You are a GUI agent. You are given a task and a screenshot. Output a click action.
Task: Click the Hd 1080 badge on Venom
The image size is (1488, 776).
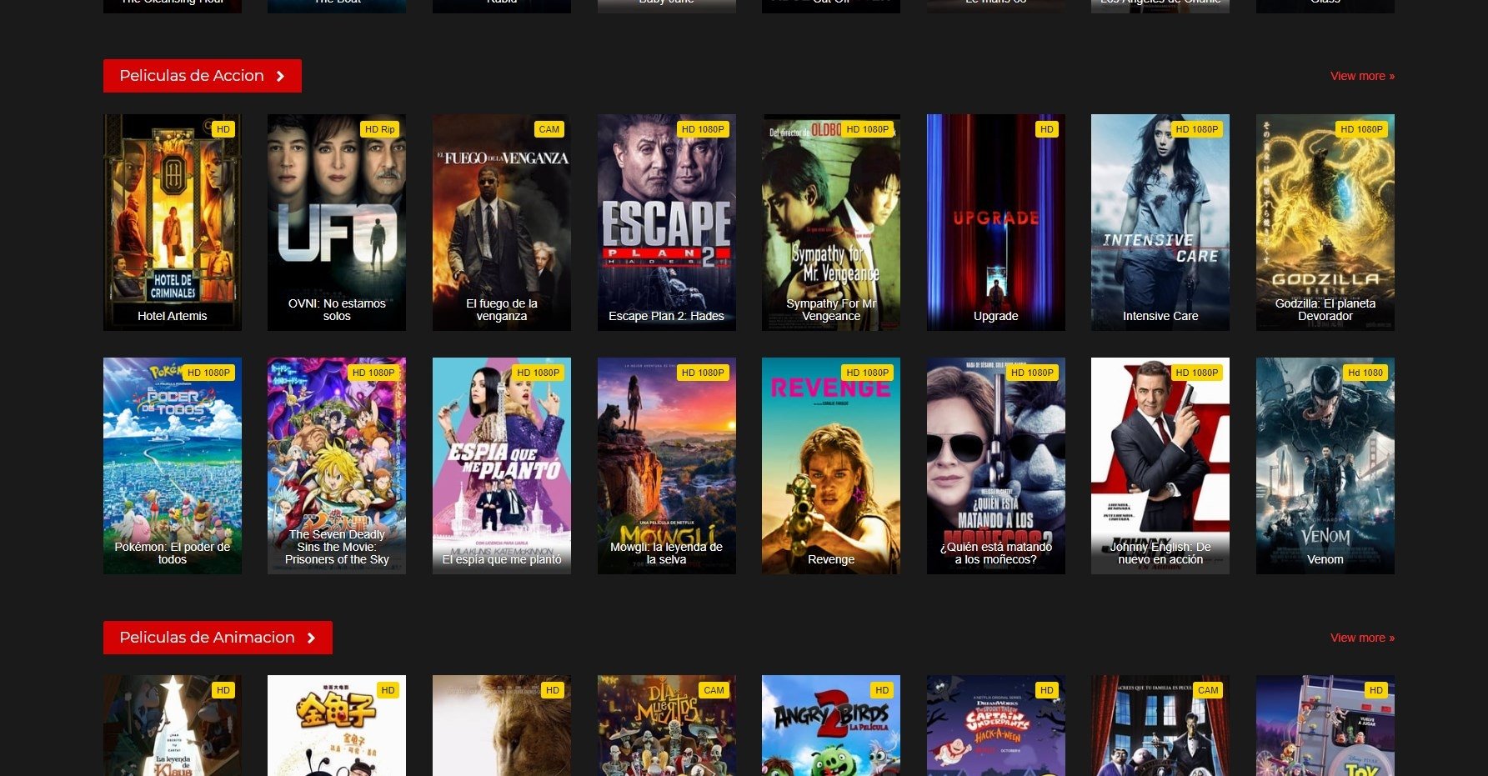tap(1365, 373)
